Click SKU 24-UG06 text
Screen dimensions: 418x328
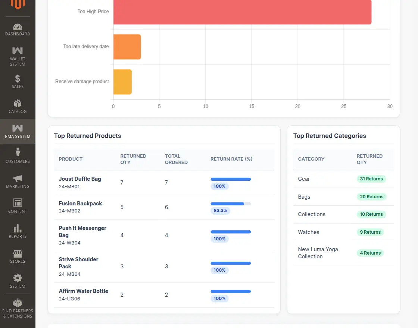pyautogui.click(x=69, y=299)
